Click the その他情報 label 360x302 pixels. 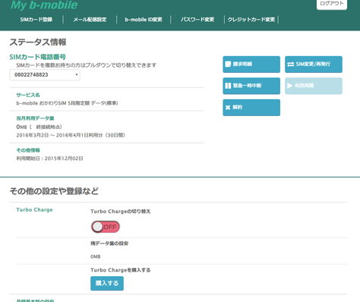[x=28, y=150]
